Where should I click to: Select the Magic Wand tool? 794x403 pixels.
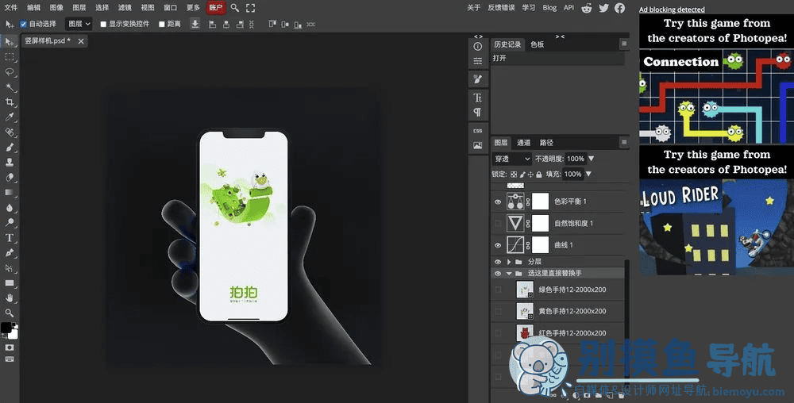tap(9, 87)
